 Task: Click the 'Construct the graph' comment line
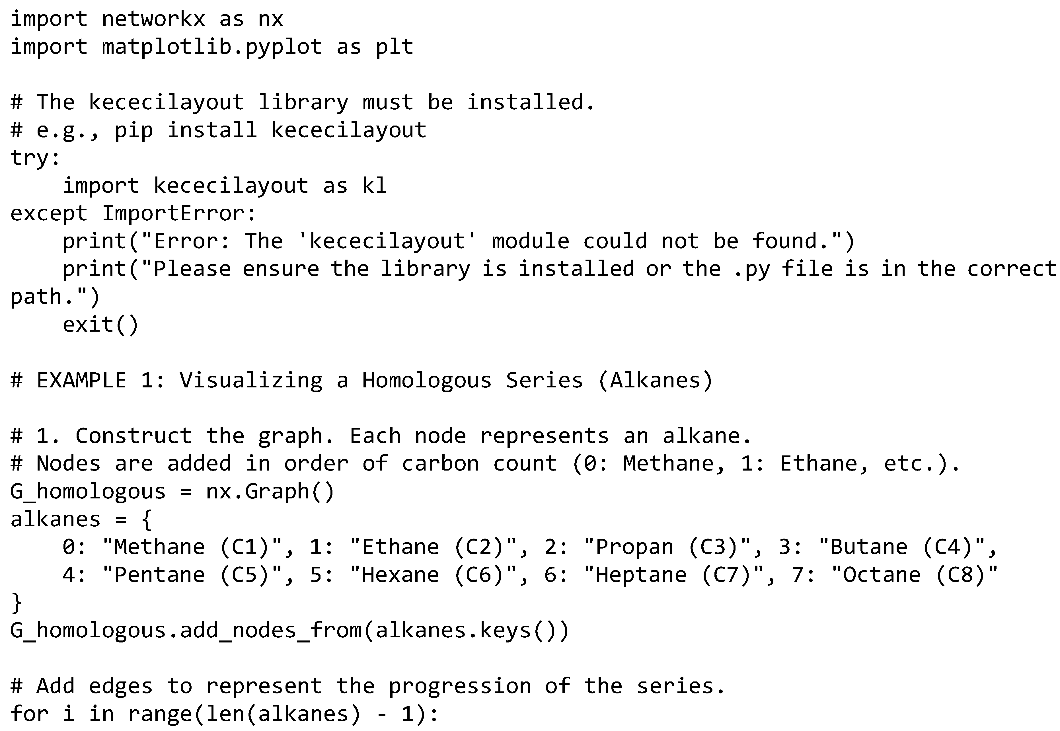380,436
